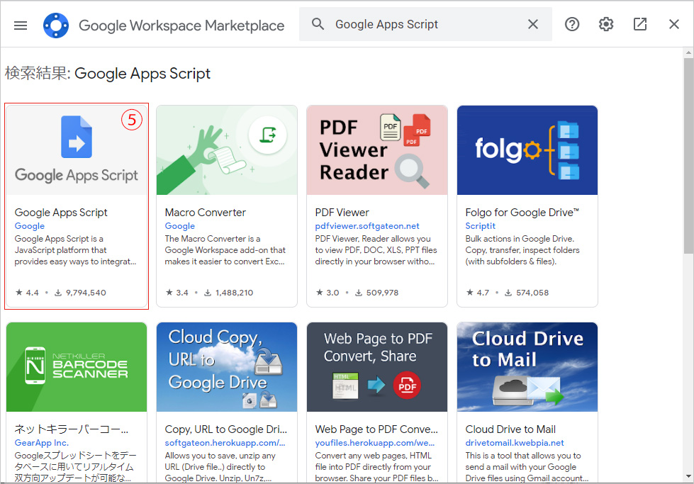Click the 4.4 star rating on Apps Script
694x484 pixels.
pos(28,293)
